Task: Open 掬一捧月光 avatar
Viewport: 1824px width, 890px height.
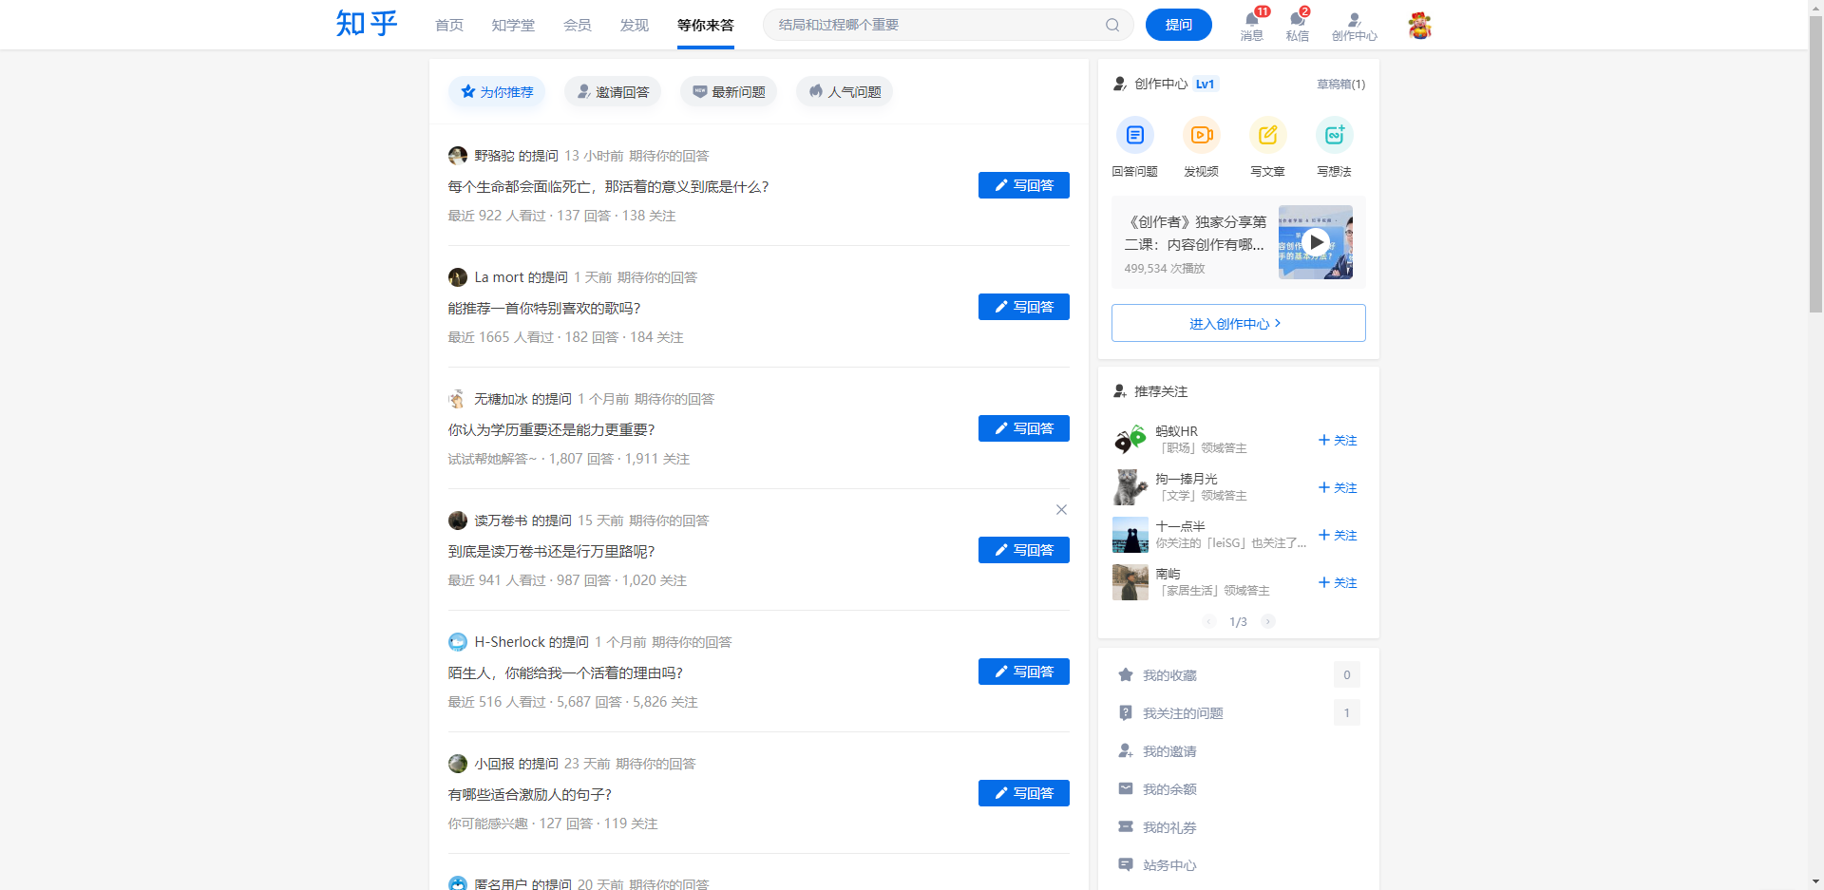Action: [1130, 487]
